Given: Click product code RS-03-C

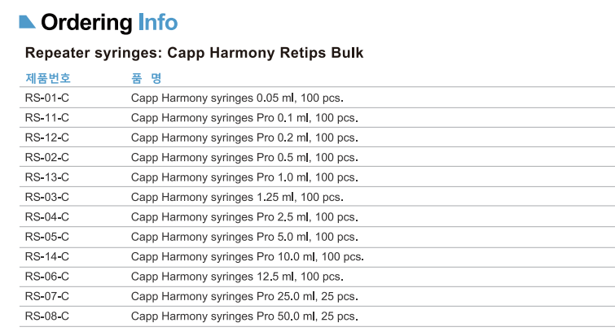Looking at the screenshot, I should pos(47,197).
